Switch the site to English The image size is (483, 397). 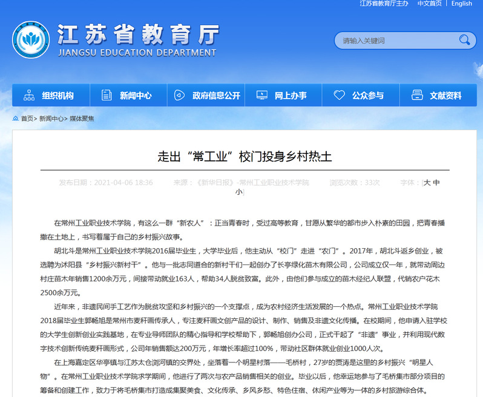click(461, 4)
